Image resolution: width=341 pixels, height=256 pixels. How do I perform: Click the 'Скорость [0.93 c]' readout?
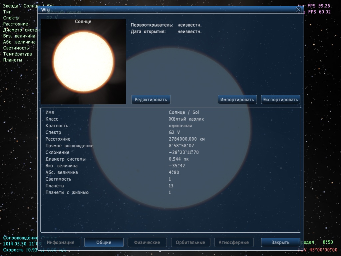pos(24,250)
